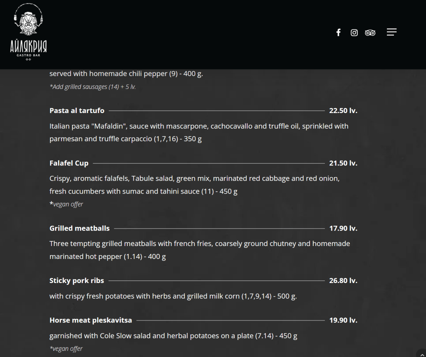Click the Grilled meatballs description text
Screen dimensions: 426x357
point(200,250)
